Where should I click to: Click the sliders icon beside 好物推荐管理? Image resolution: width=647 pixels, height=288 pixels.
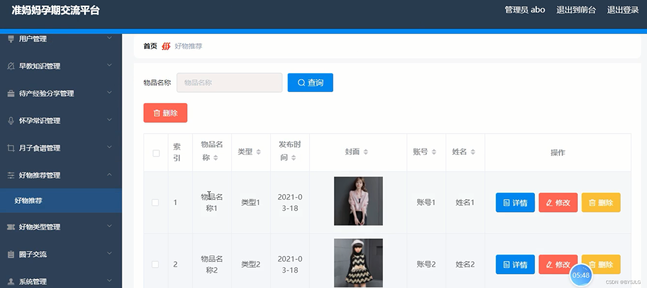pos(11,175)
